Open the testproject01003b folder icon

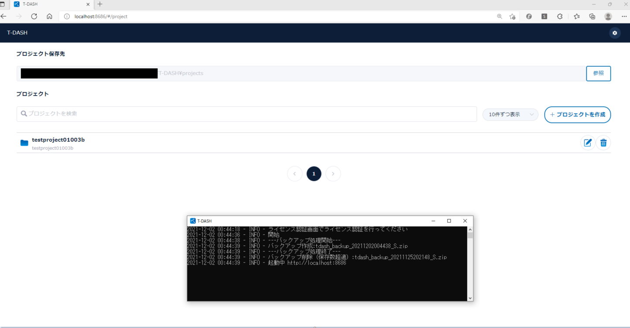pyautogui.click(x=24, y=143)
